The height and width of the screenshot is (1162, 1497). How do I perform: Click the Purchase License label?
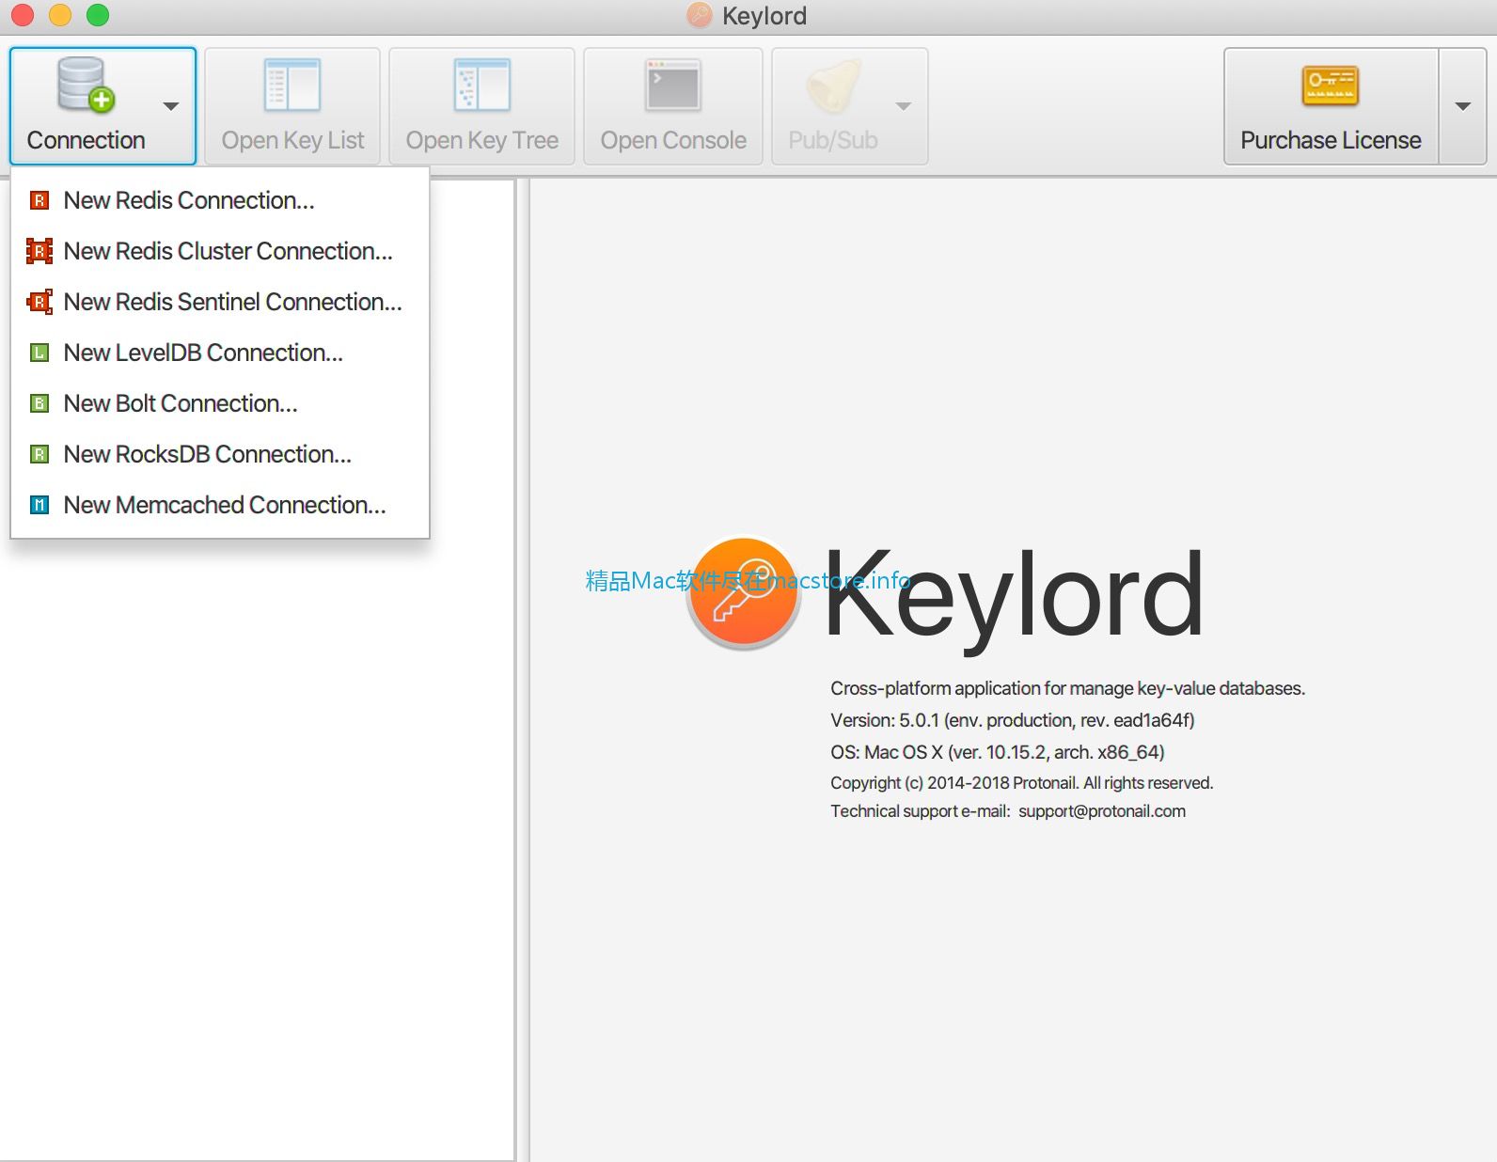tap(1331, 140)
